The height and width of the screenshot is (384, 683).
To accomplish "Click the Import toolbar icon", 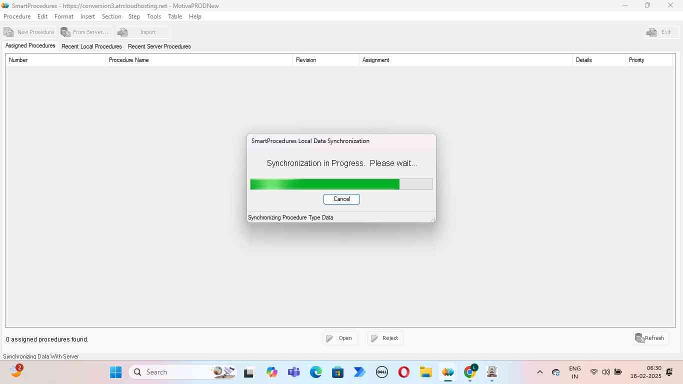I will [x=123, y=32].
